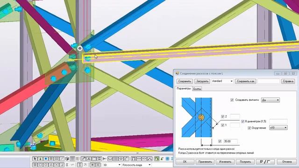
Task: Click the 3D cube selection icon
Action: (67, 159)
